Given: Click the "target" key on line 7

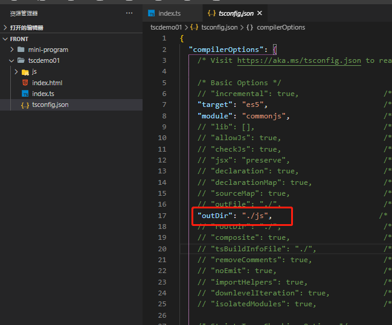Looking at the screenshot, I should click(x=215, y=105).
